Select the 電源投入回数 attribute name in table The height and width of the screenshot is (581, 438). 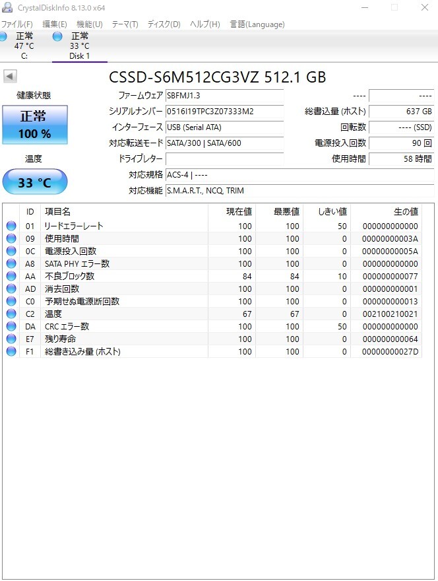(71, 252)
